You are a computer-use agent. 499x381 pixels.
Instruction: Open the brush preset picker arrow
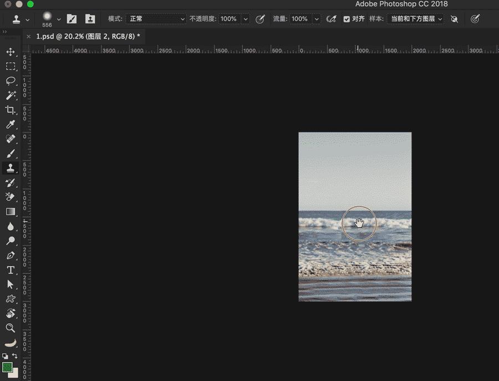pyautogui.click(x=59, y=19)
